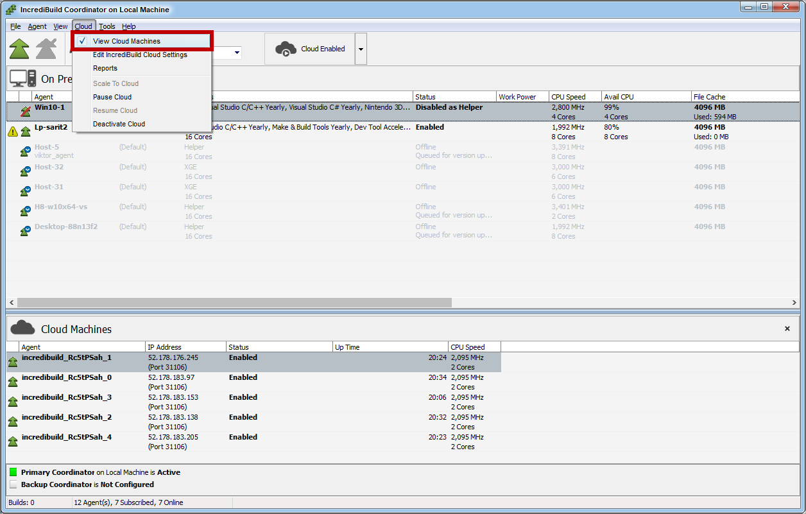806x514 pixels.
Task: Sort cloud machines by IP Address column
Action: (x=185, y=347)
